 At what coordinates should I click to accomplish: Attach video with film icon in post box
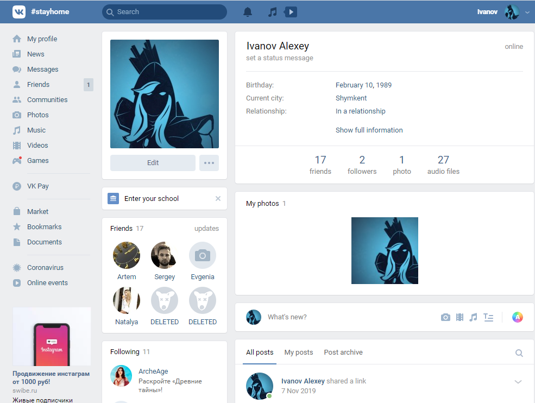(460, 317)
